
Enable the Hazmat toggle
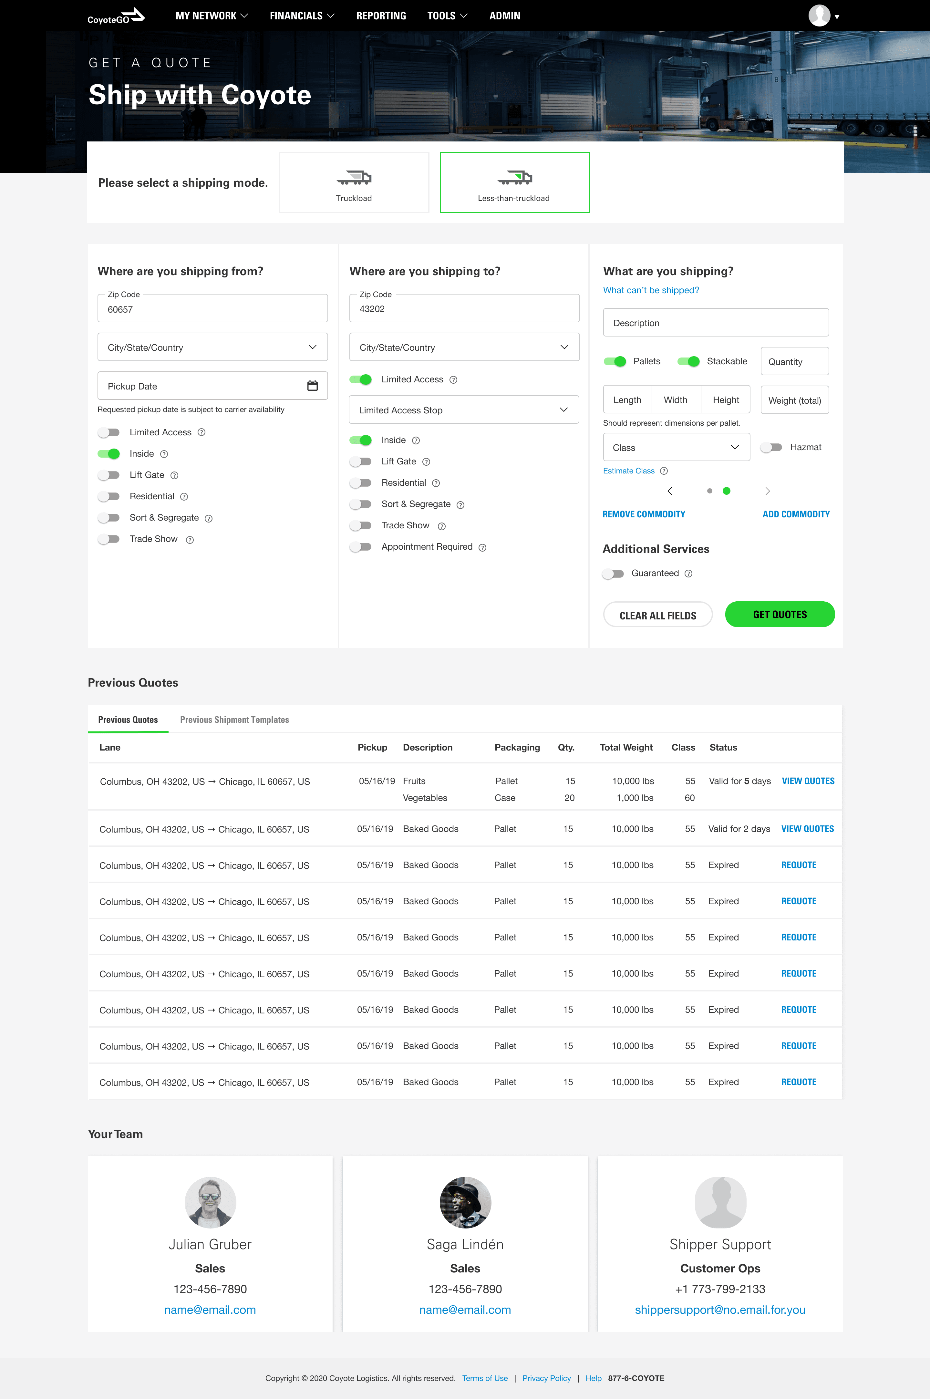tap(771, 447)
